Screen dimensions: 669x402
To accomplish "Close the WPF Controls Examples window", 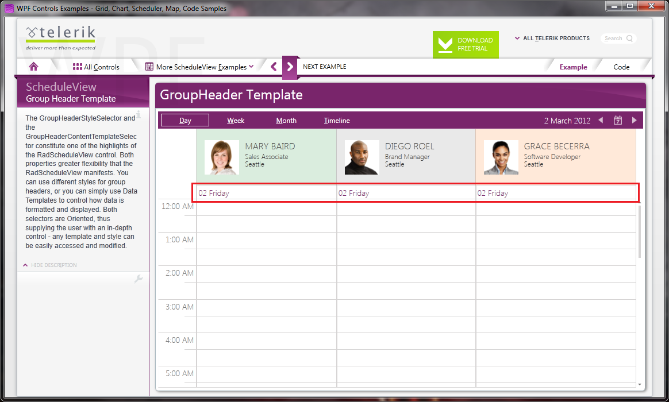I will (652, 6).
